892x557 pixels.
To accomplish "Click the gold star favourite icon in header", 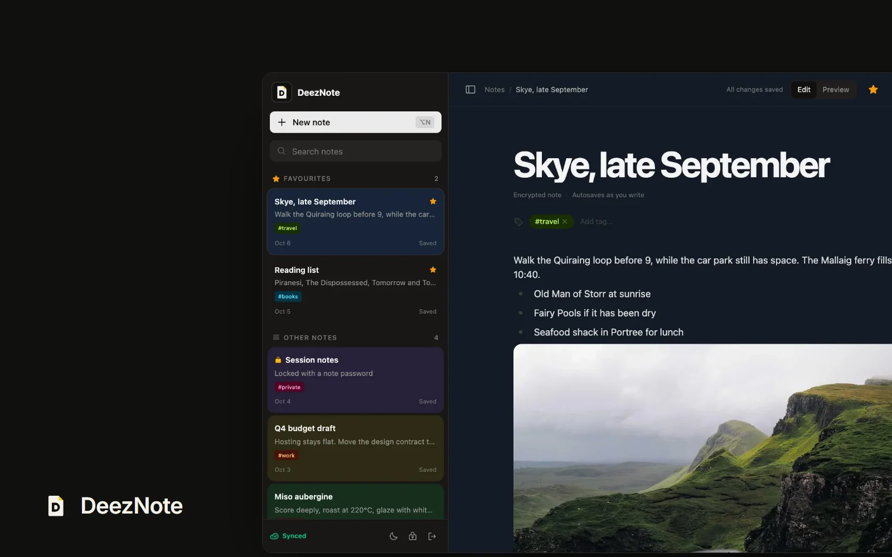I will tap(873, 90).
